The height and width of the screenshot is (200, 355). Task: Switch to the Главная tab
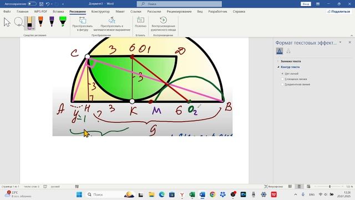point(22,11)
